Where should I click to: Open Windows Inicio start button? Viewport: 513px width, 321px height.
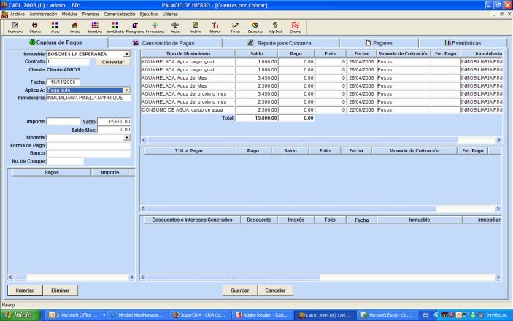[20, 314]
